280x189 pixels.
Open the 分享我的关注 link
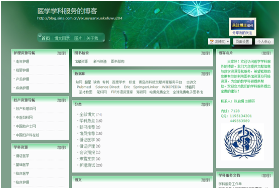[242, 33]
